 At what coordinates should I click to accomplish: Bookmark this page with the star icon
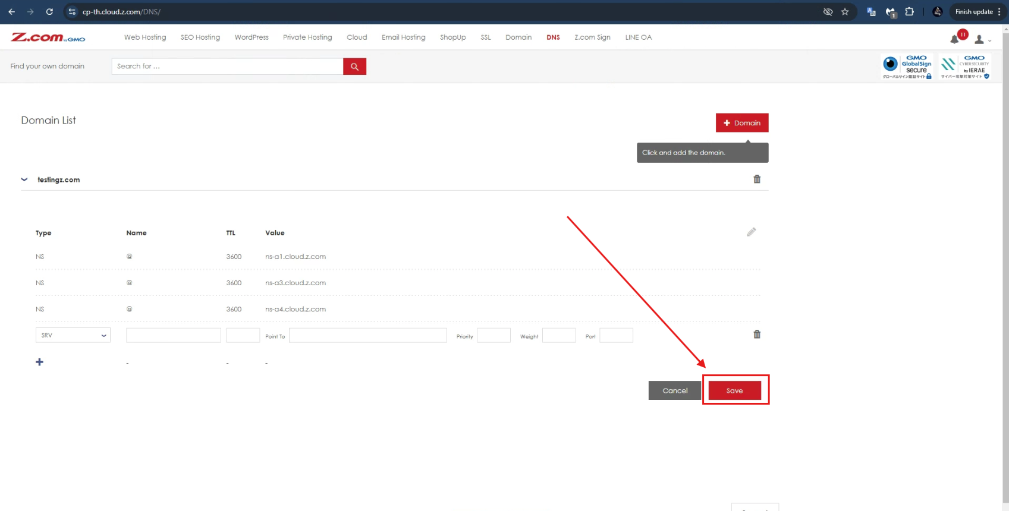(845, 12)
